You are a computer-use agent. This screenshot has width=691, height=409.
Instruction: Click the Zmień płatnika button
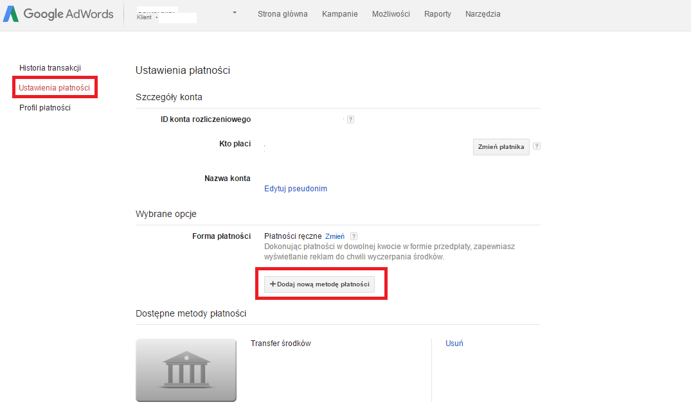(x=501, y=147)
